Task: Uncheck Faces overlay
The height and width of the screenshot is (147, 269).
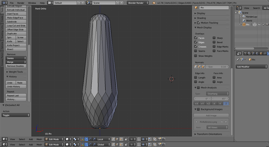Action: [196, 38]
